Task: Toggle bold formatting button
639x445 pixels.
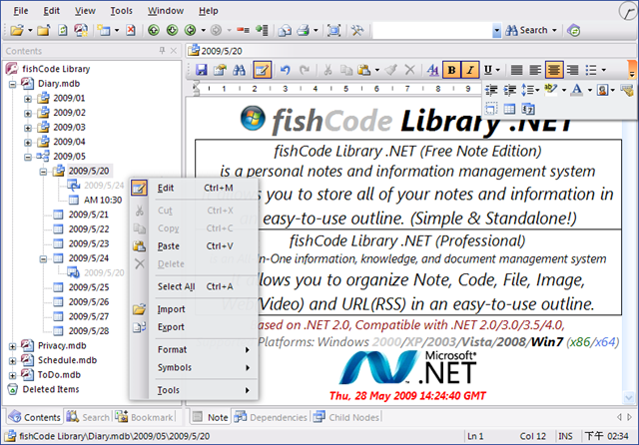Action: coord(451,70)
